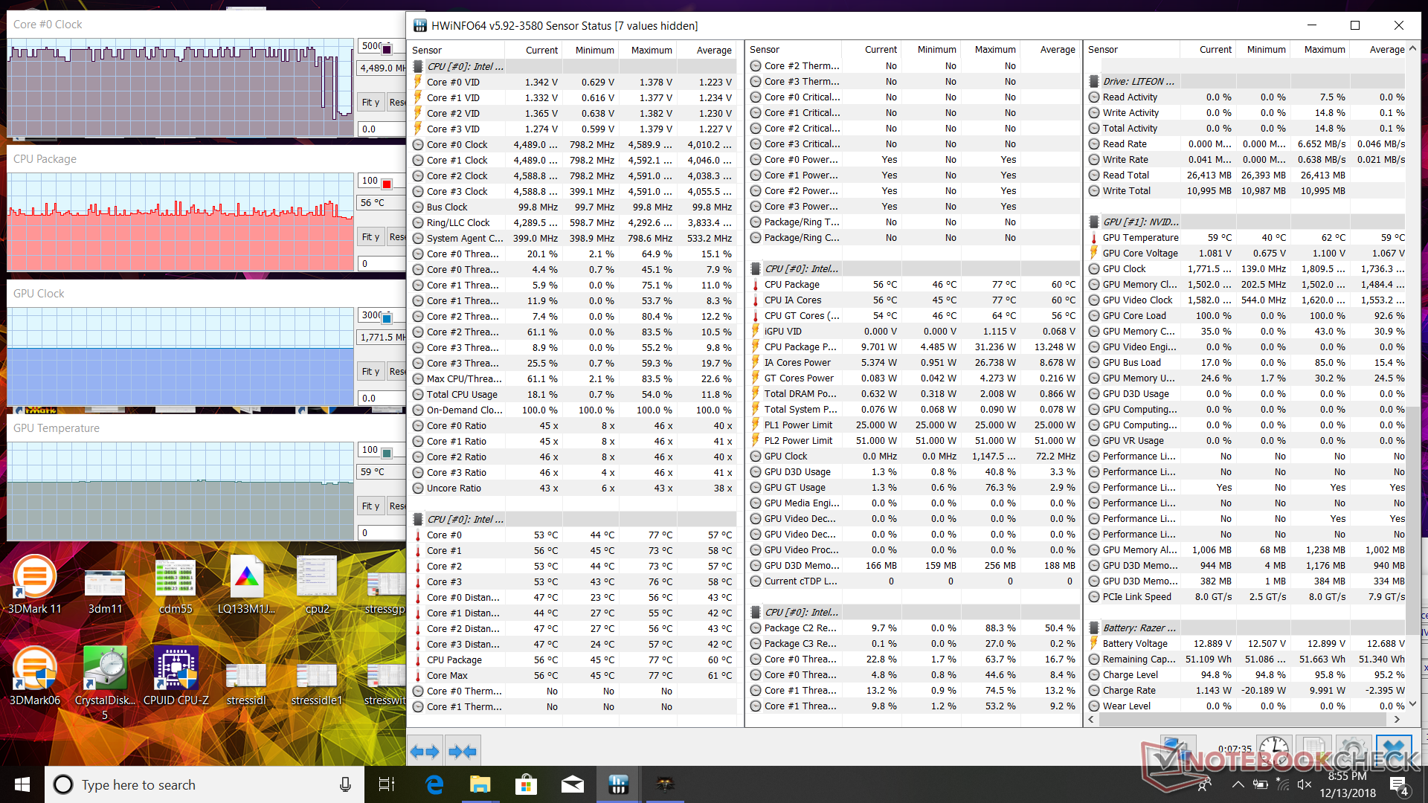
Task: Click the Maximum column header in the first panel
Action: (x=651, y=50)
